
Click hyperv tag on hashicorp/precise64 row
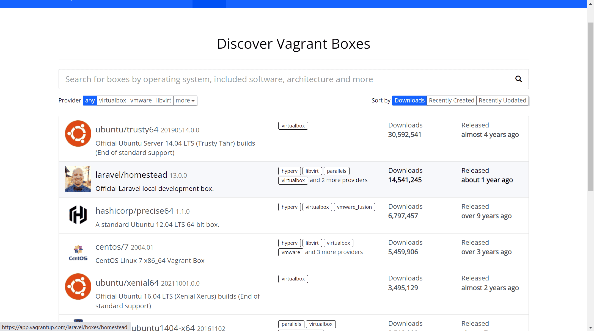[290, 207]
